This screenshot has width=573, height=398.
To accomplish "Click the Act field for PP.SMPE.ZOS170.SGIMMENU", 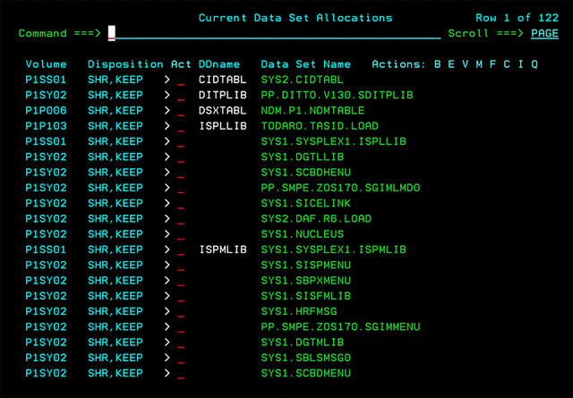I will (x=181, y=326).
